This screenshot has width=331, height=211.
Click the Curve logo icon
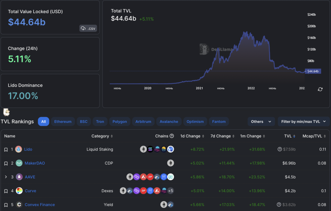point(19,191)
